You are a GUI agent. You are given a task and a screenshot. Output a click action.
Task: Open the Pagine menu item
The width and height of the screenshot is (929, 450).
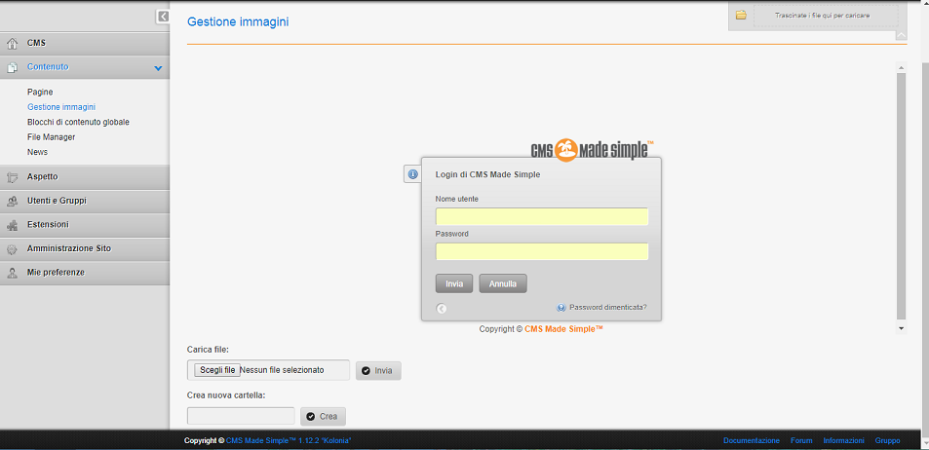[x=40, y=92]
